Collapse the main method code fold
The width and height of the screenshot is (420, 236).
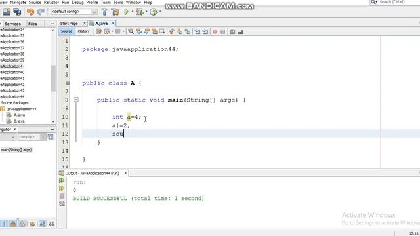76,100
